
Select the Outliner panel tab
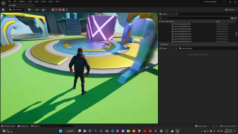[x=165, y=14]
